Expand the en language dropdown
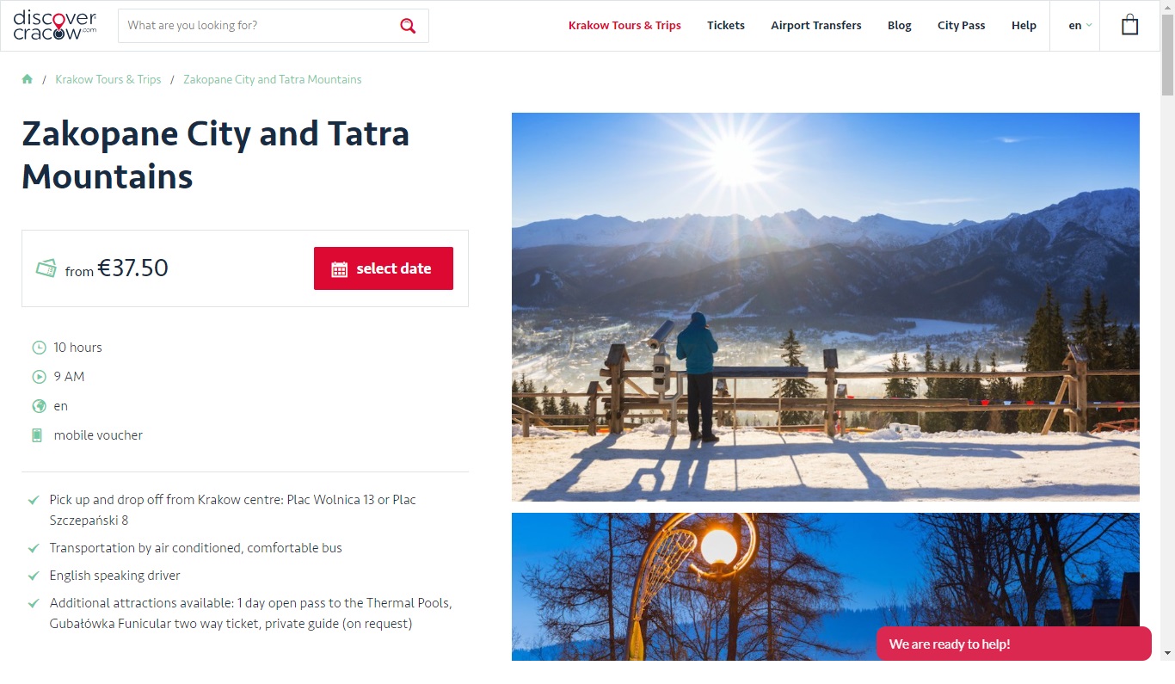1175x684 pixels. point(1080,25)
